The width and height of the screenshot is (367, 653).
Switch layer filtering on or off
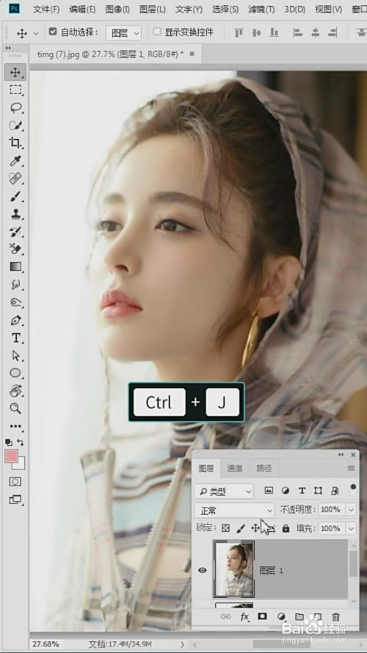click(x=353, y=488)
